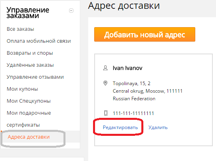Image resolution: width=216 pixels, height=161 pixels.
Task: Click the address line Topolinaya, 15, 2
Action: point(131,83)
